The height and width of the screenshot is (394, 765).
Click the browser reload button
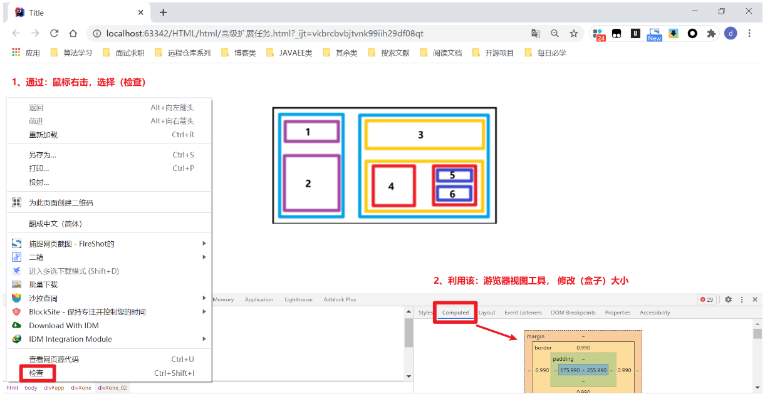[x=55, y=33]
